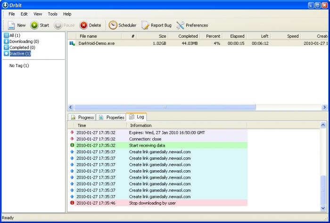Select the DarkVoid-Demo.exe download row
This screenshot has width=330, height=223.
tap(198, 43)
